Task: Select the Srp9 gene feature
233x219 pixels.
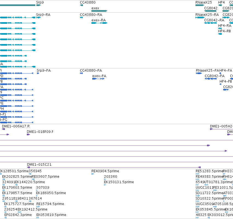Action: click(39, 5)
